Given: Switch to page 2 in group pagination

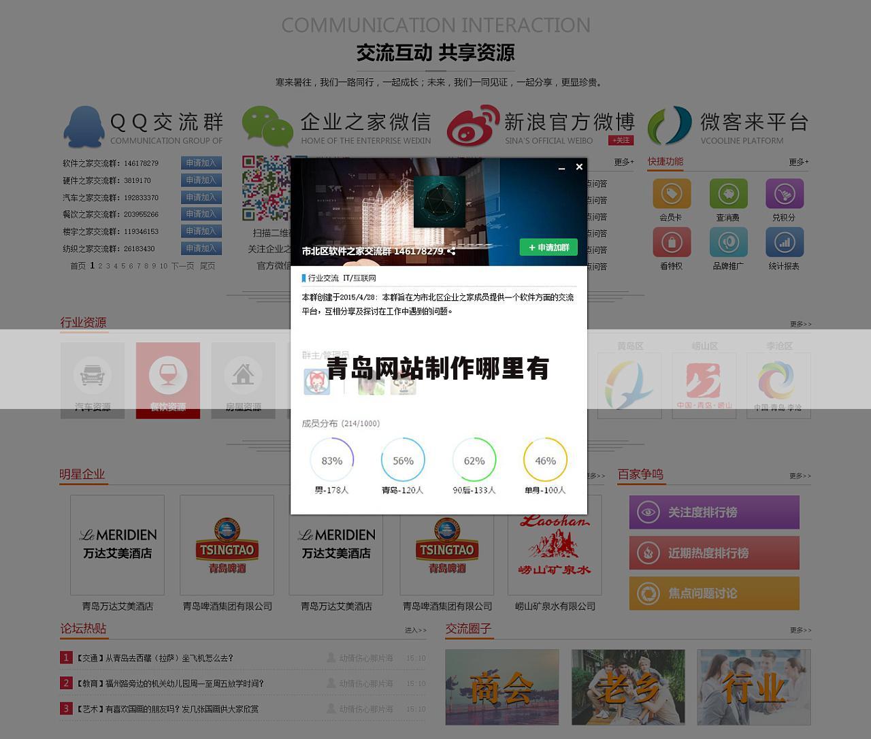Looking at the screenshot, I should coord(101,266).
